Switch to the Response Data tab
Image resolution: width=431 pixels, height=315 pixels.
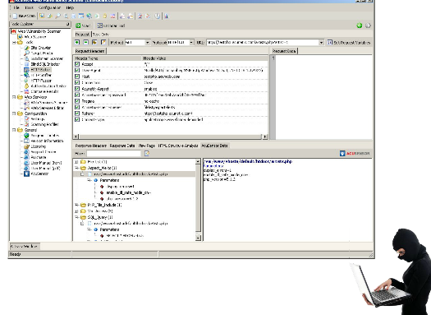coord(122,146)
